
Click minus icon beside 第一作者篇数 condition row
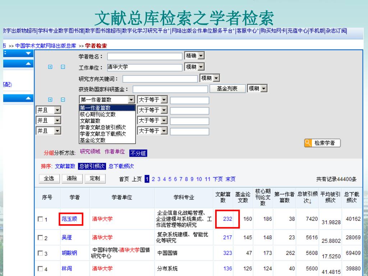63,100
